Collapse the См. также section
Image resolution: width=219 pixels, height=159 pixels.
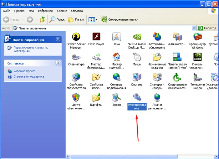[58, 63]
